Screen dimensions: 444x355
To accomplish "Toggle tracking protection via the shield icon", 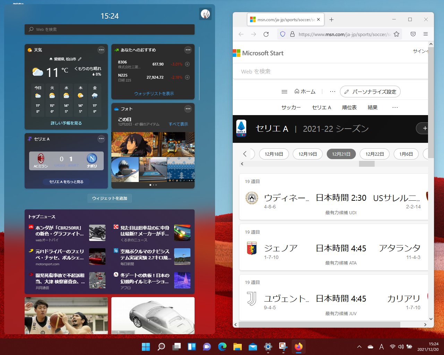I will [x=282, y=34].
